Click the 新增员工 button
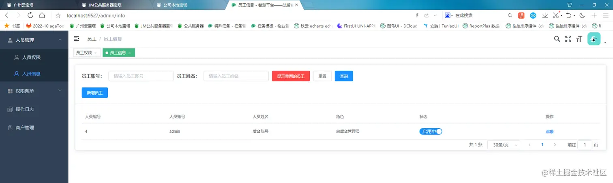 click(x=95, y=93)
